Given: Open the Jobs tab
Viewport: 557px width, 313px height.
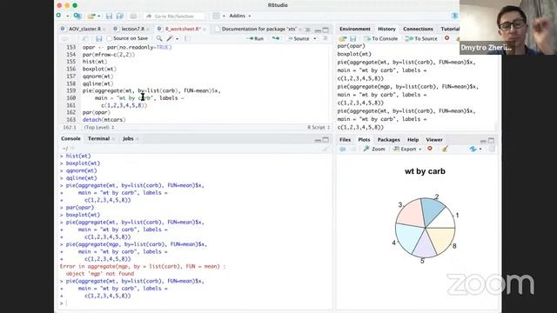Looking at the screenshot, I should click(x=128, y=138).
